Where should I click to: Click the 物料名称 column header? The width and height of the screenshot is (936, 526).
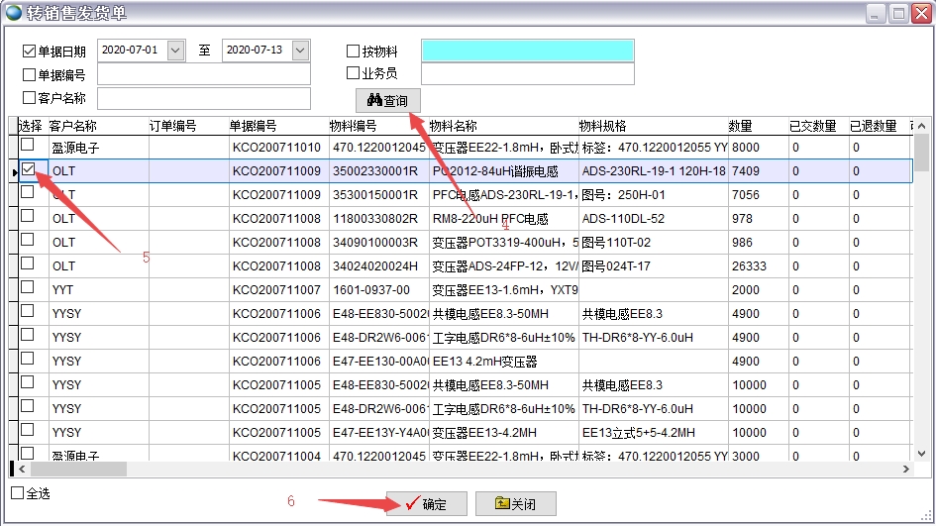point(453,126)
